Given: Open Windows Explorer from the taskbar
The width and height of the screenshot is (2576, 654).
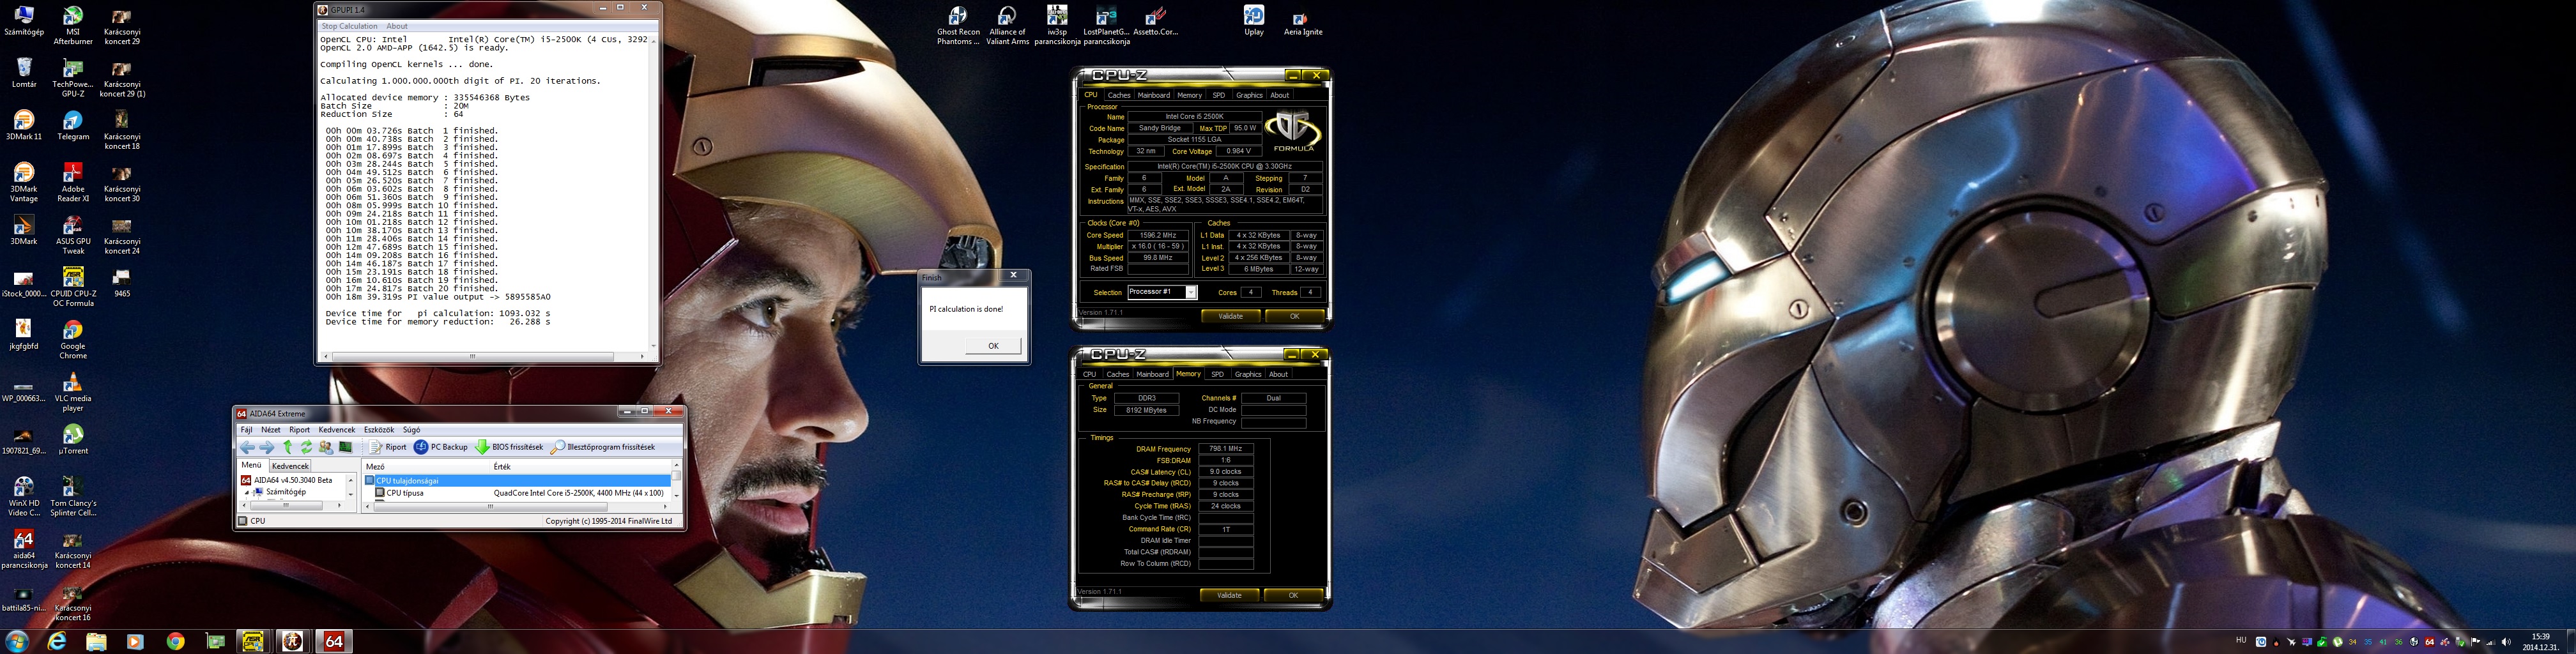Looking at the screenshot, I should click(96, 641).
